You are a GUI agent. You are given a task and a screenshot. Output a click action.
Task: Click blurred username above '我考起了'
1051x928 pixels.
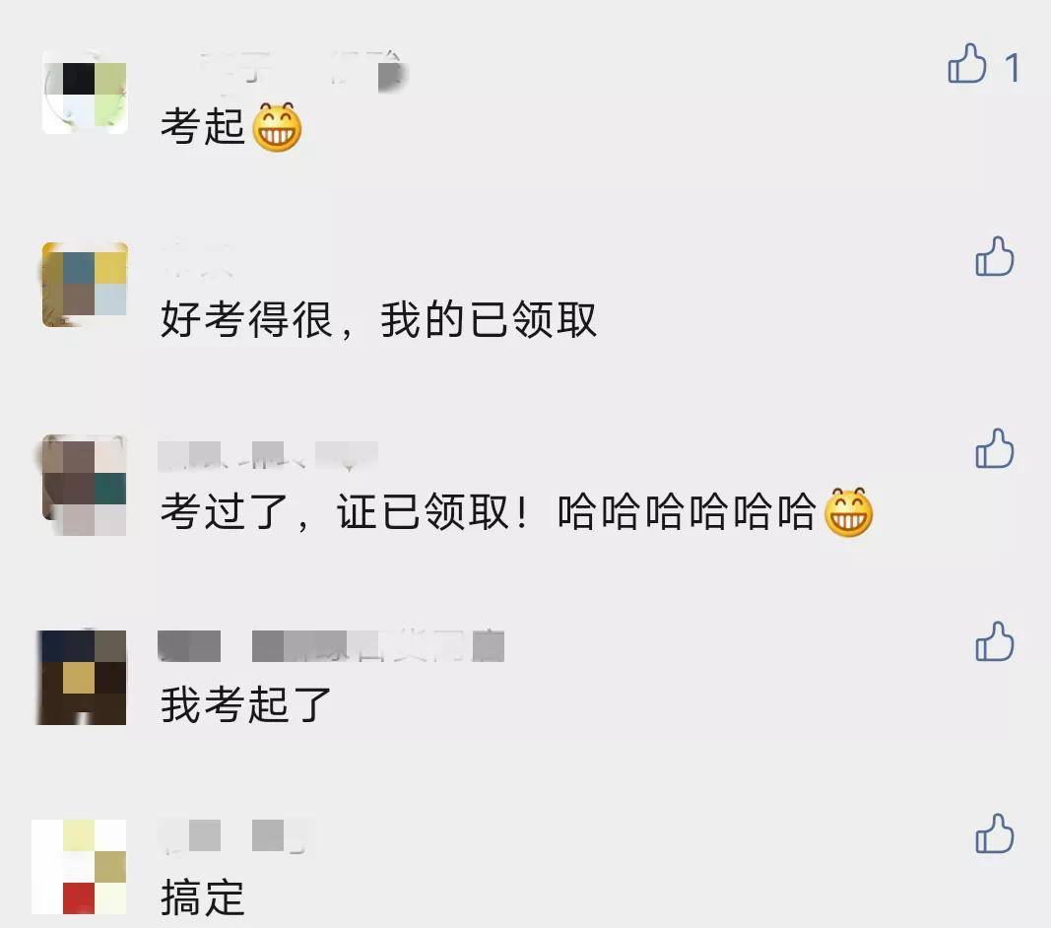pyautogui.click(x=330, y=645)
